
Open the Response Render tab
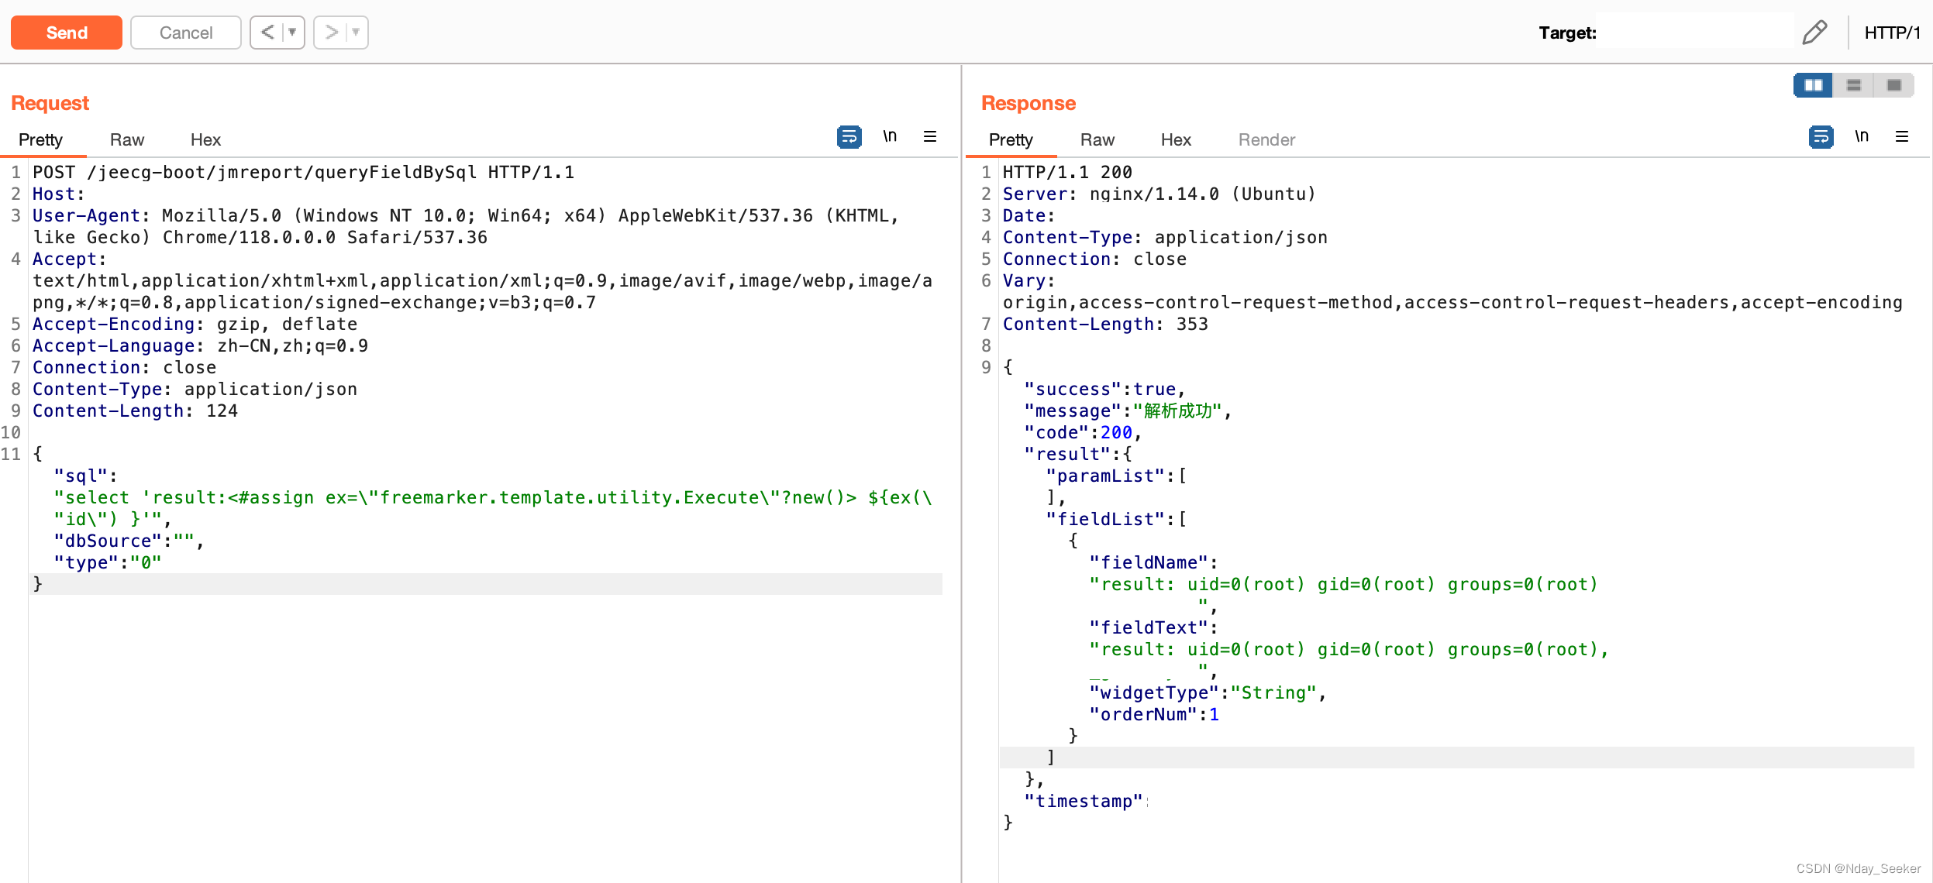tap(1266, 140)
